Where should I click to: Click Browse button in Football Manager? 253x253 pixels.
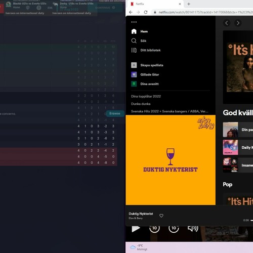(115, 113)
